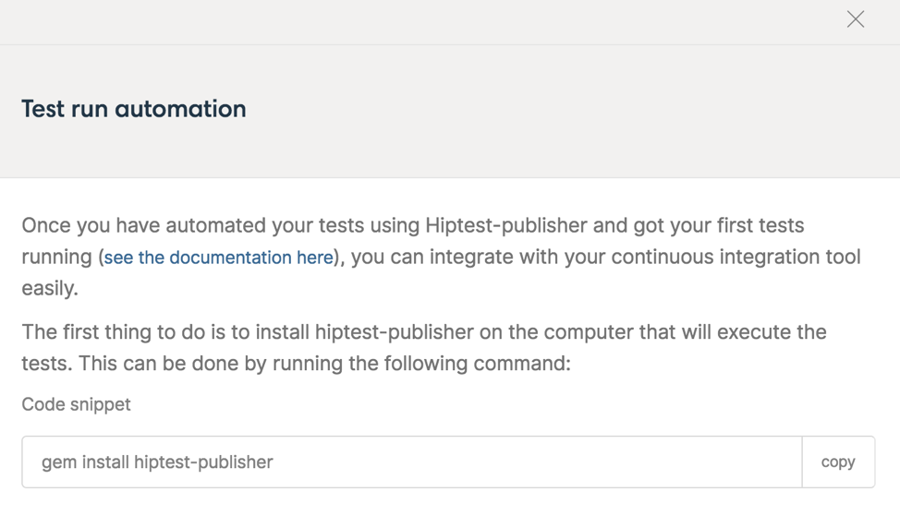Close the Test run automation dialog

pyautogui.click(x=856, y=19)
